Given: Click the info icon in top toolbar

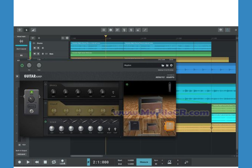Looking at the screenshot, I should 111,30.
